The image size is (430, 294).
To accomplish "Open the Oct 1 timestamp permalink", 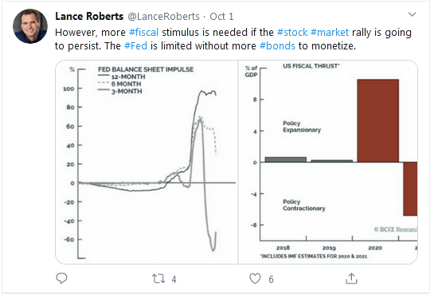I will [x=221, y=17].
